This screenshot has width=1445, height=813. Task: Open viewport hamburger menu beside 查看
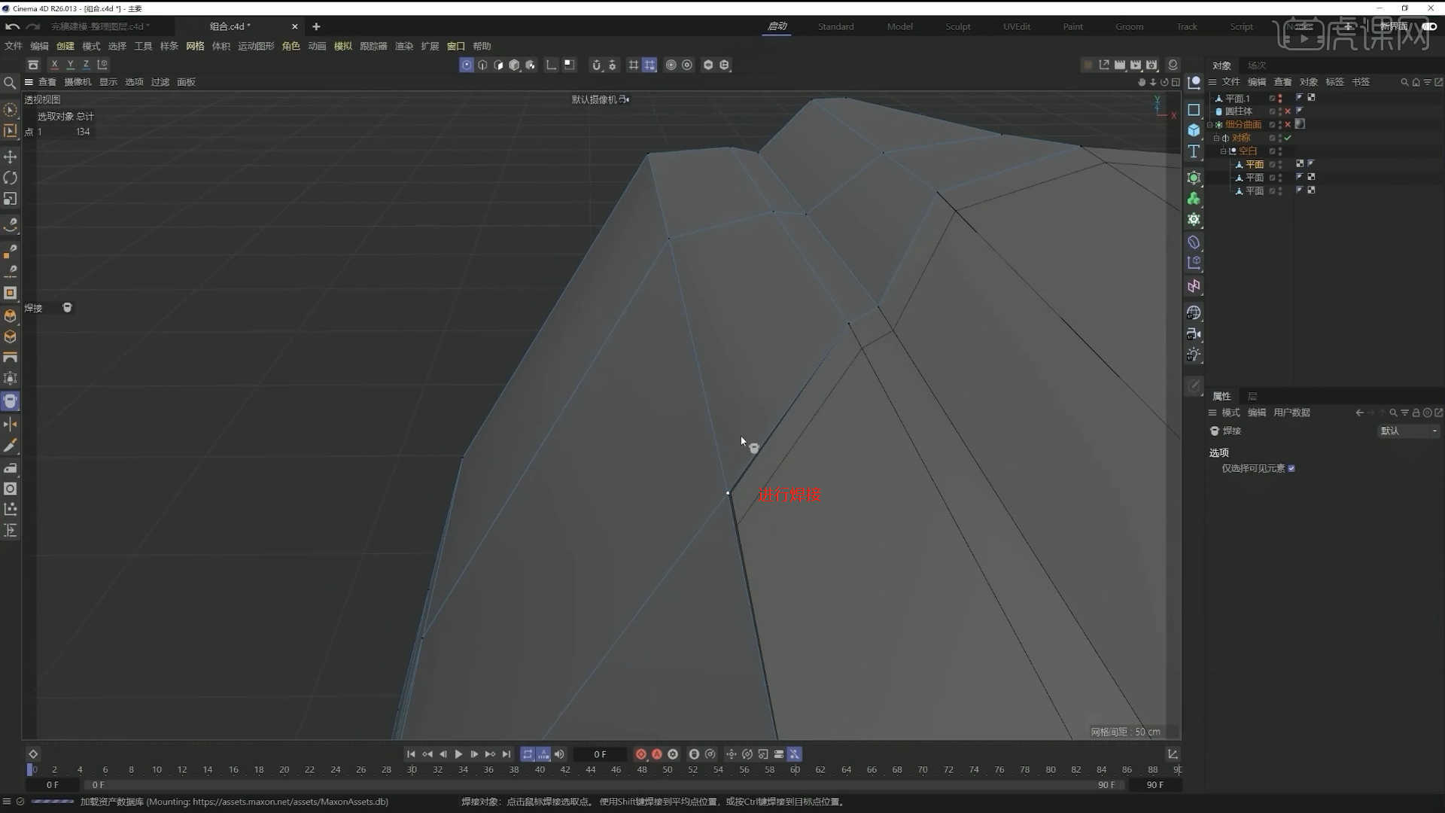pos(29,82)
